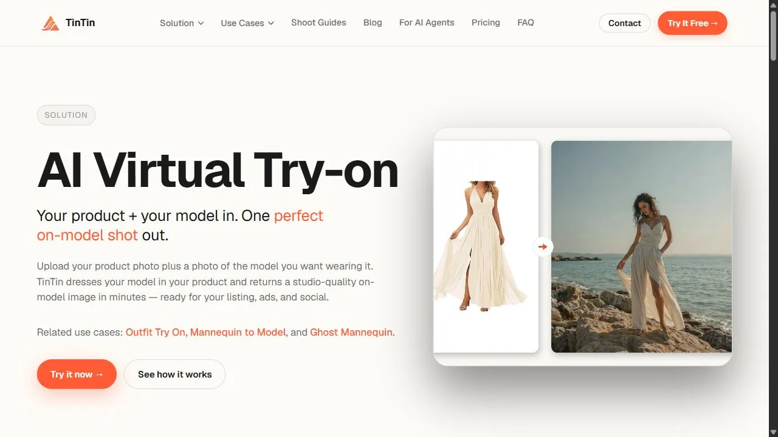Click the orange arrow between the images
Viewport: 778px width, 437px height.
(543, 246)
